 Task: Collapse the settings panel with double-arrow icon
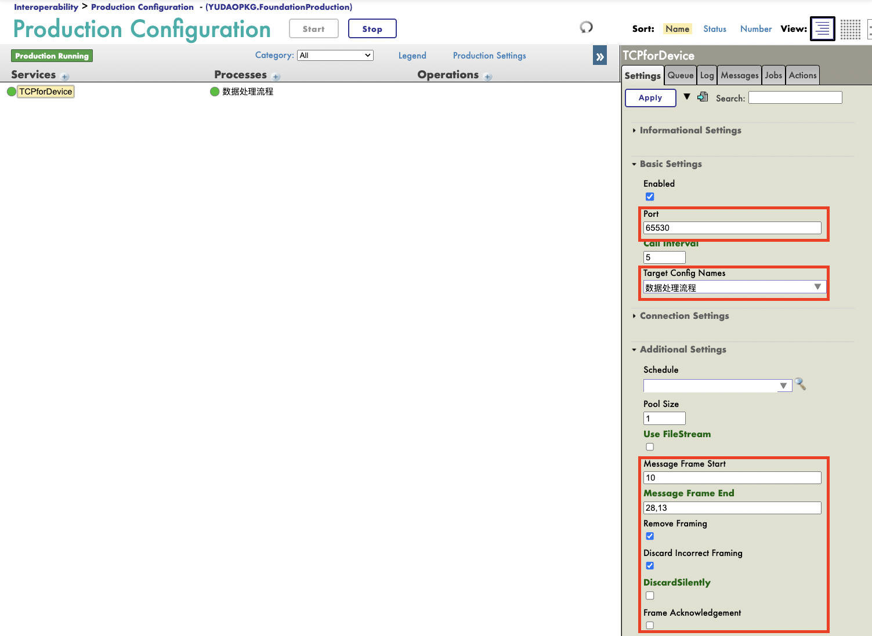(600, 56)
